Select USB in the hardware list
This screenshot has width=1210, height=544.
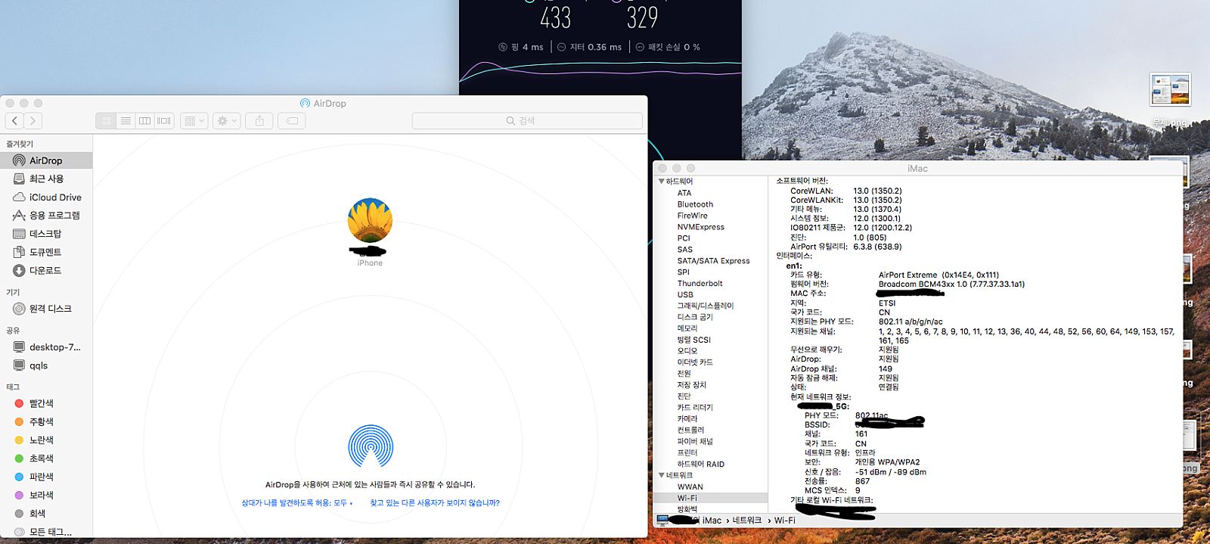tap(685, 295)
